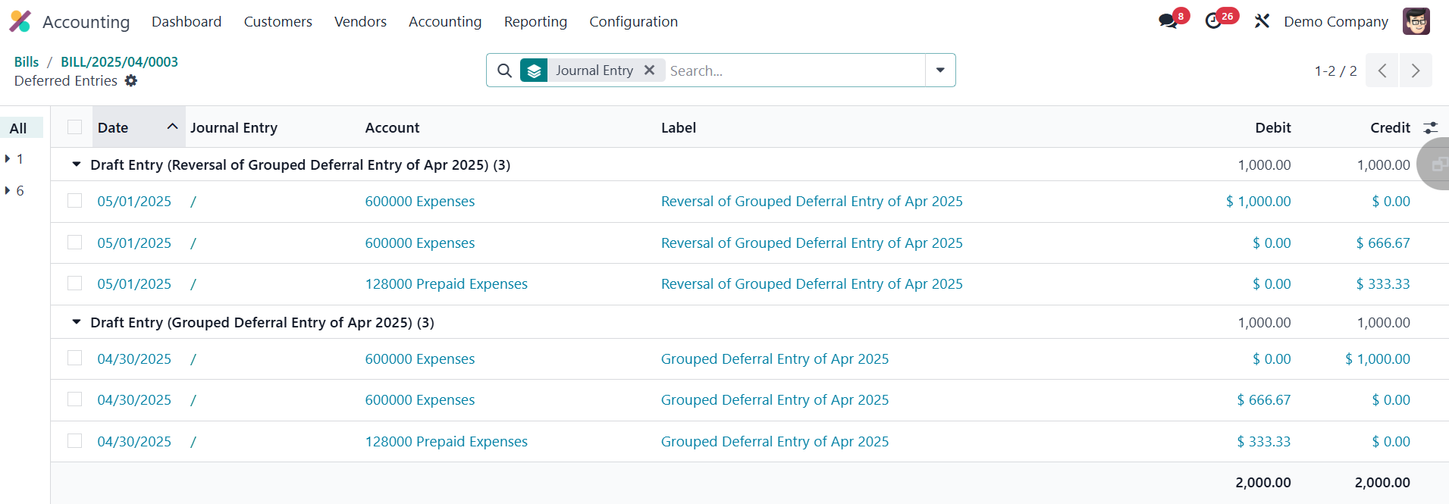Open the user avatar menu

pos(1416,21)
